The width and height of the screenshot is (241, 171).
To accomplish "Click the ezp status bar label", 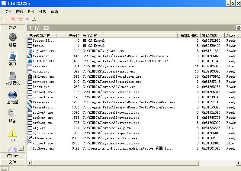I will click(x=4, y=169).
